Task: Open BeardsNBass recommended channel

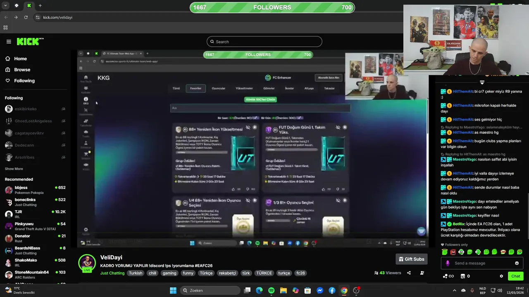Action: pyautogui.click(x=35, y=250)
